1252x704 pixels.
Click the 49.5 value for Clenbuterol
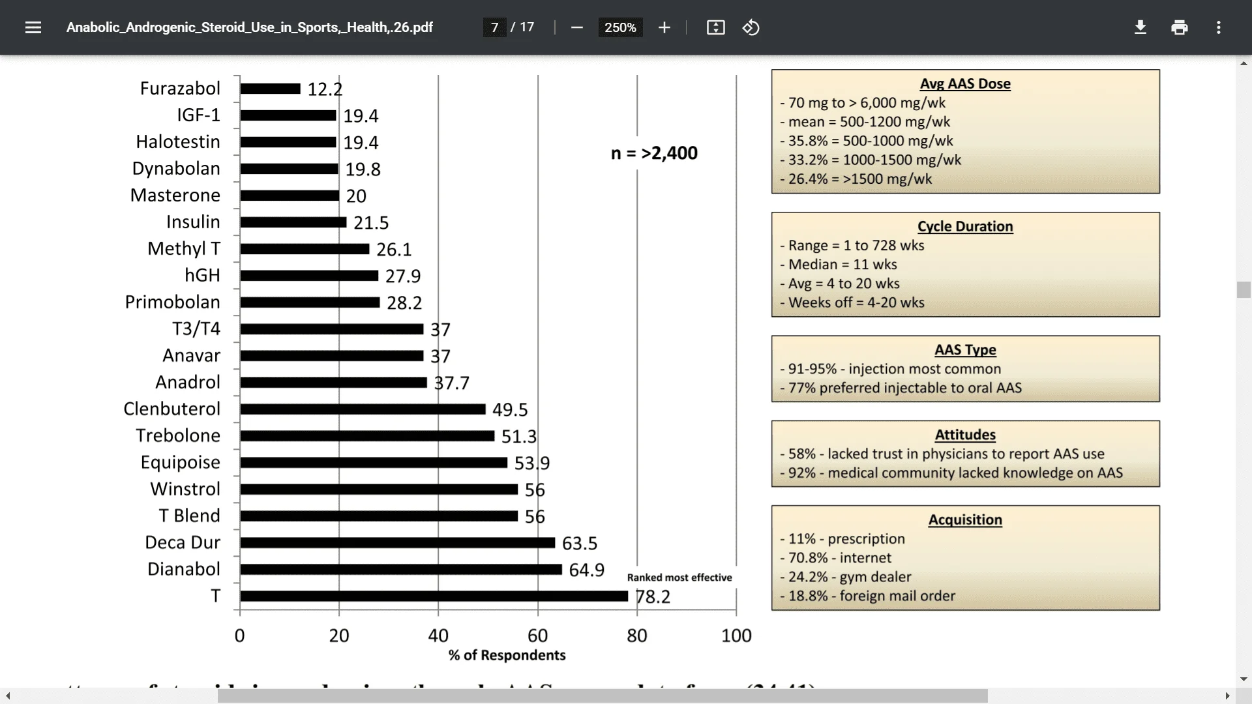coord(510,410)
